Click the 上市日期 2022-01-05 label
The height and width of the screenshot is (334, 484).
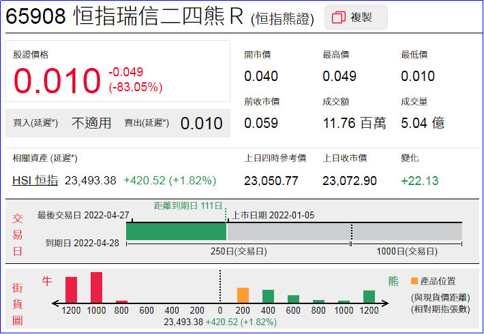click(x=273, y=215)
